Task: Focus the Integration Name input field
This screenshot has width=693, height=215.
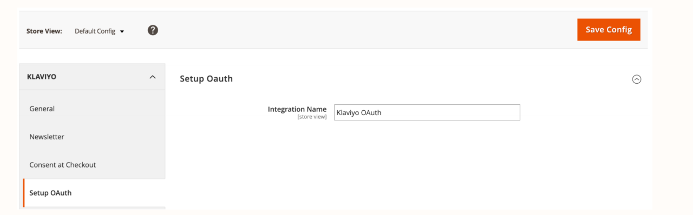Action: [427, 112]
